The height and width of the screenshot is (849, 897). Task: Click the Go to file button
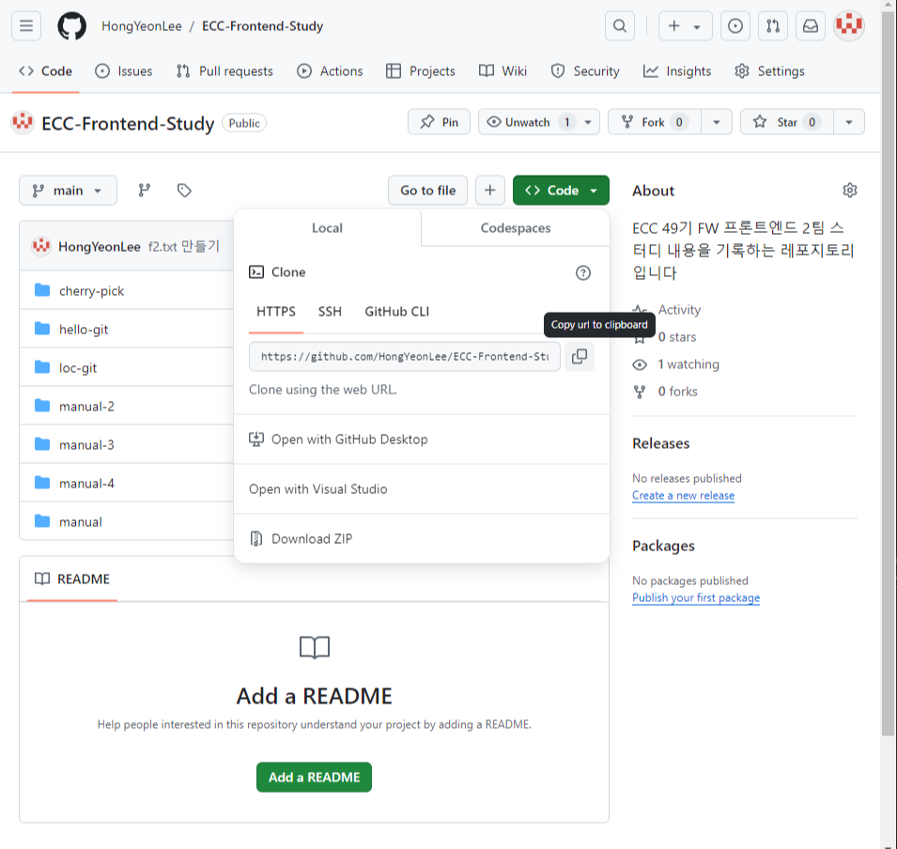click(427, 190)
